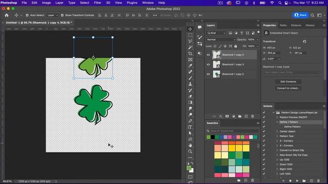Play the selected action
This screenshot has width=328, height=184.
pos(297,180)
